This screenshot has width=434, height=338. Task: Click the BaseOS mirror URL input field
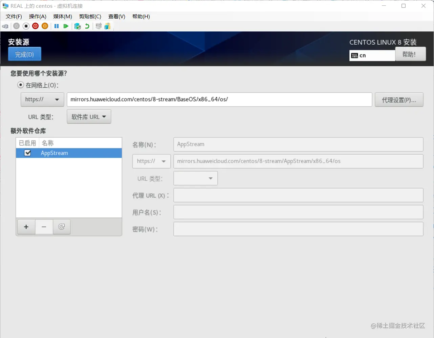pyautogui.click(x=219, y=99)
